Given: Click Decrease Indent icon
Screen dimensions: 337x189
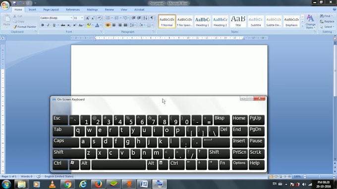Looking at the screenshot, I should [133, 18].
